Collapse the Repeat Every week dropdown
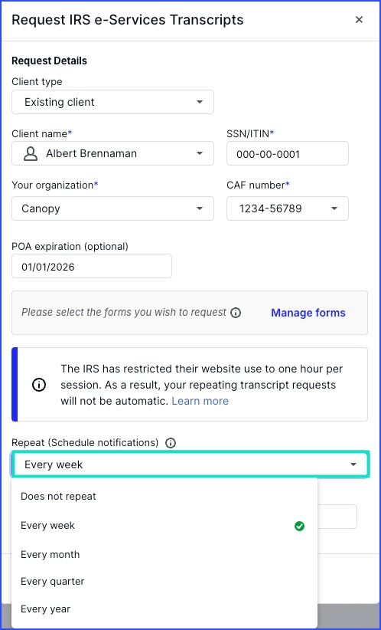 [x=190, y=464]
